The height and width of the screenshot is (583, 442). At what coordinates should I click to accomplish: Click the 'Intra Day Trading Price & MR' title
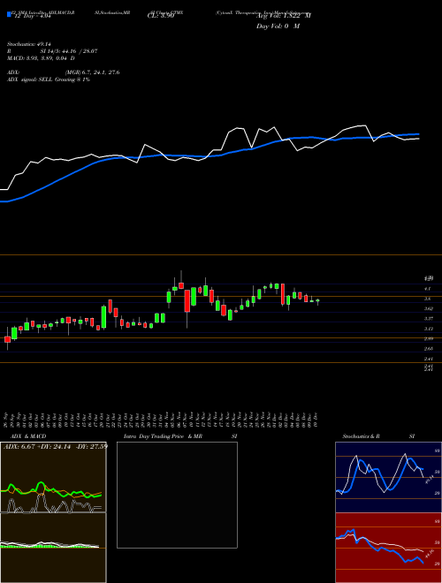point(163,436)
